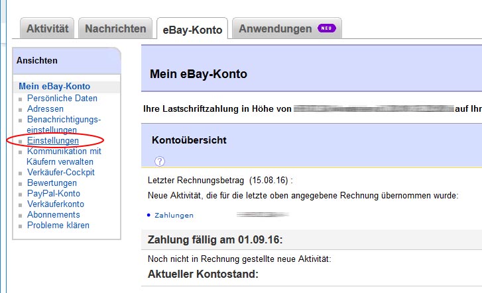
Task: Go to Adressen in sidebar
Action: point(45,108)
